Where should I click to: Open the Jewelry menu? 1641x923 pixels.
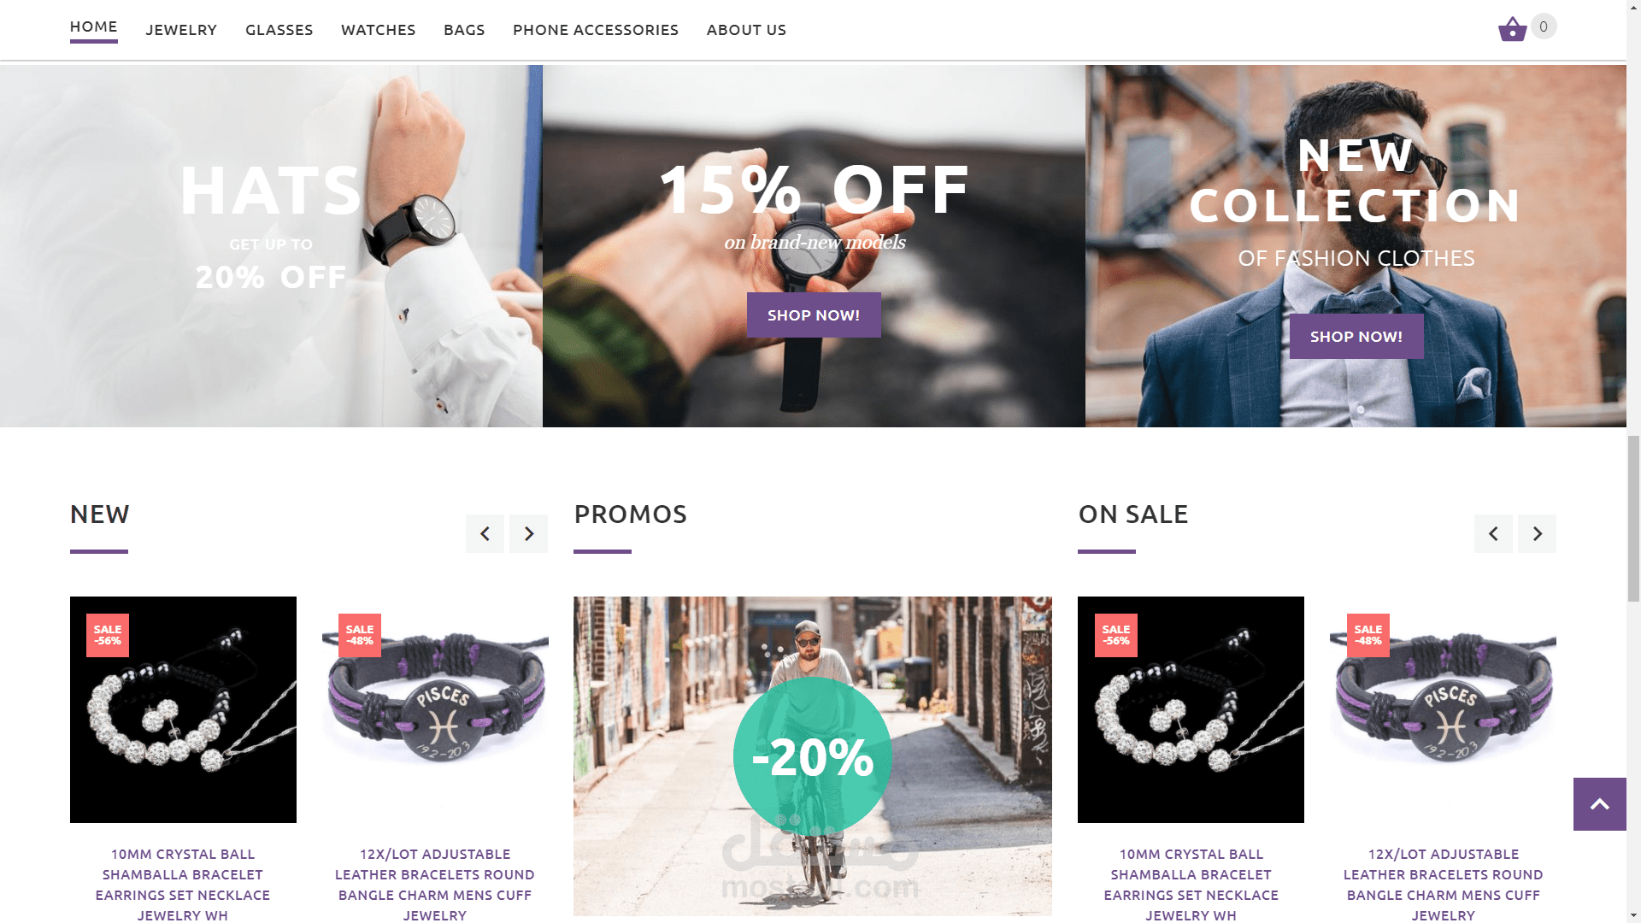coord(181,30)
